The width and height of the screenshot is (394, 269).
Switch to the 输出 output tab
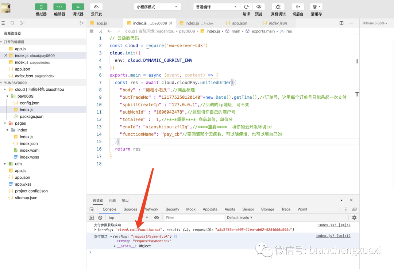(x=125, y=201)
